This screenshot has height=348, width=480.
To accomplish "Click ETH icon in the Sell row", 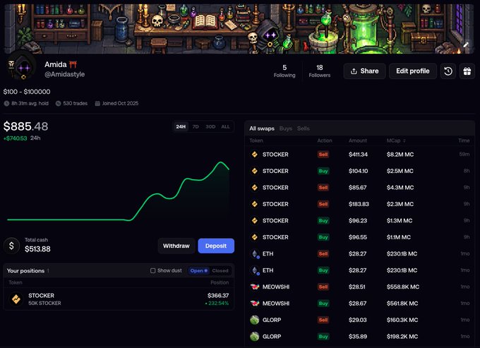I will click(254, 253).
